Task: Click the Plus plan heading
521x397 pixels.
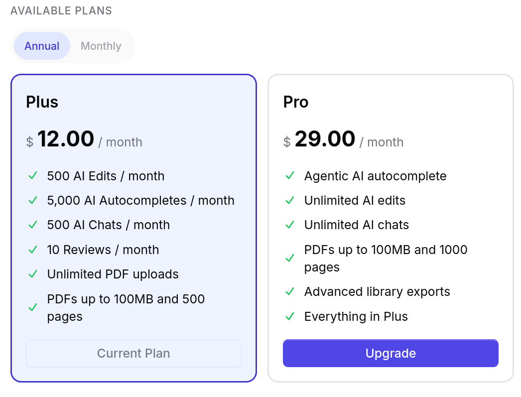Action: pyautogui.click(x=42, y=102)
